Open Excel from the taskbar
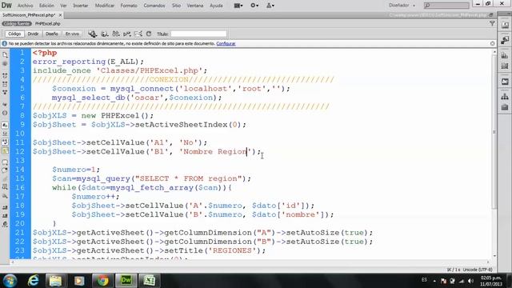Viewport: 512px width, 288px height. [x=150, y=281]
